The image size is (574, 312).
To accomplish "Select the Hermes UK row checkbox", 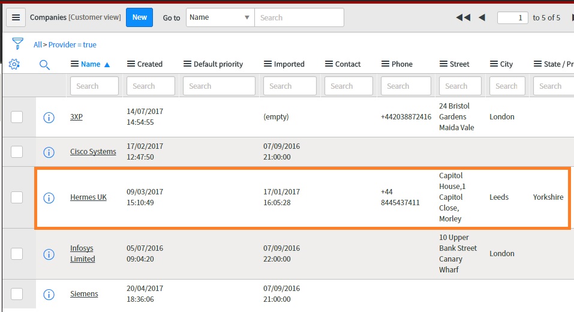I will coord(17,197).
